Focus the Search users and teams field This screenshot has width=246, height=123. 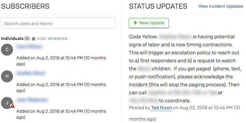pos(58,23)
